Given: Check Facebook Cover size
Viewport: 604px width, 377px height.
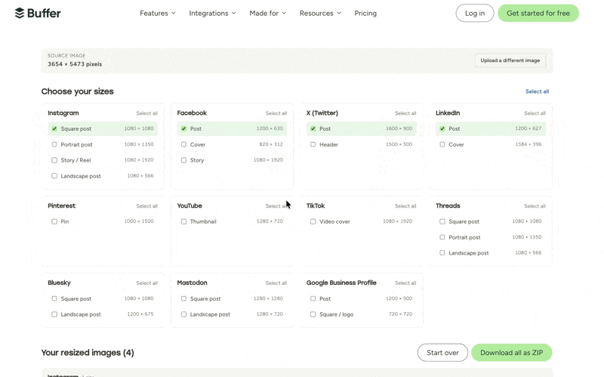Looking at the screenshot, I should pos(183,144).
